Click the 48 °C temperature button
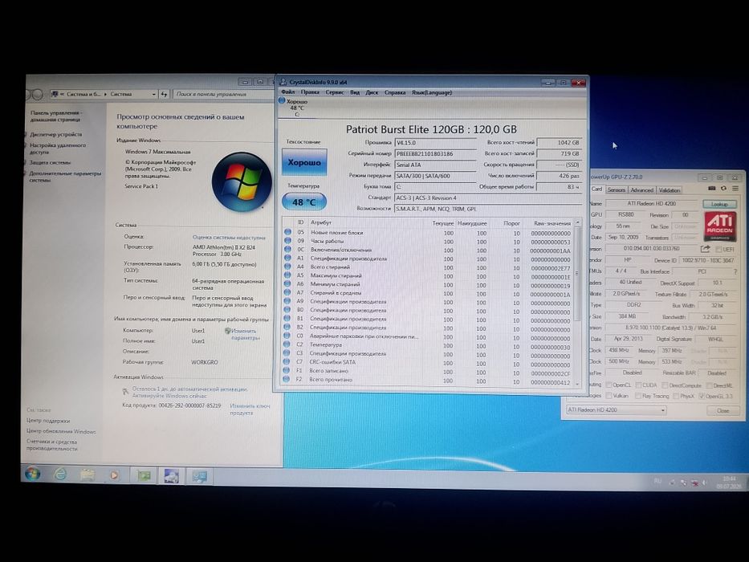 coord(304,202)
